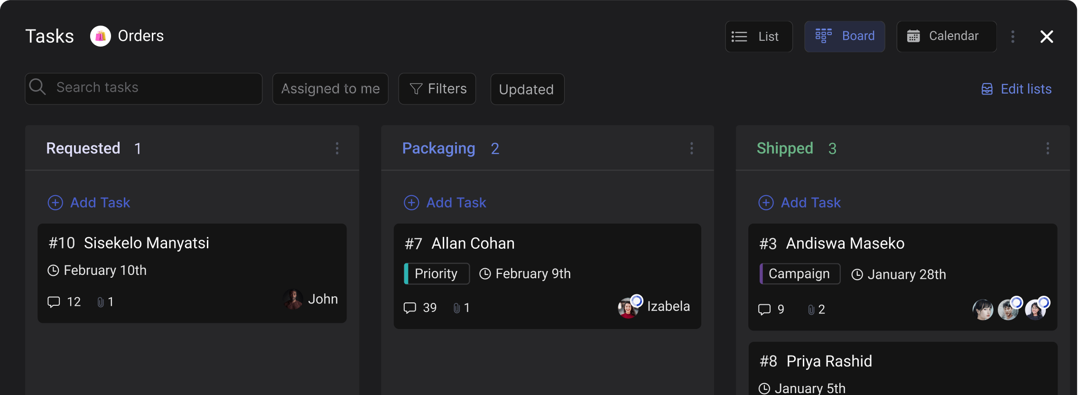
Task: Click the funnel icon inside Filters button
Action: pos(416,88)
